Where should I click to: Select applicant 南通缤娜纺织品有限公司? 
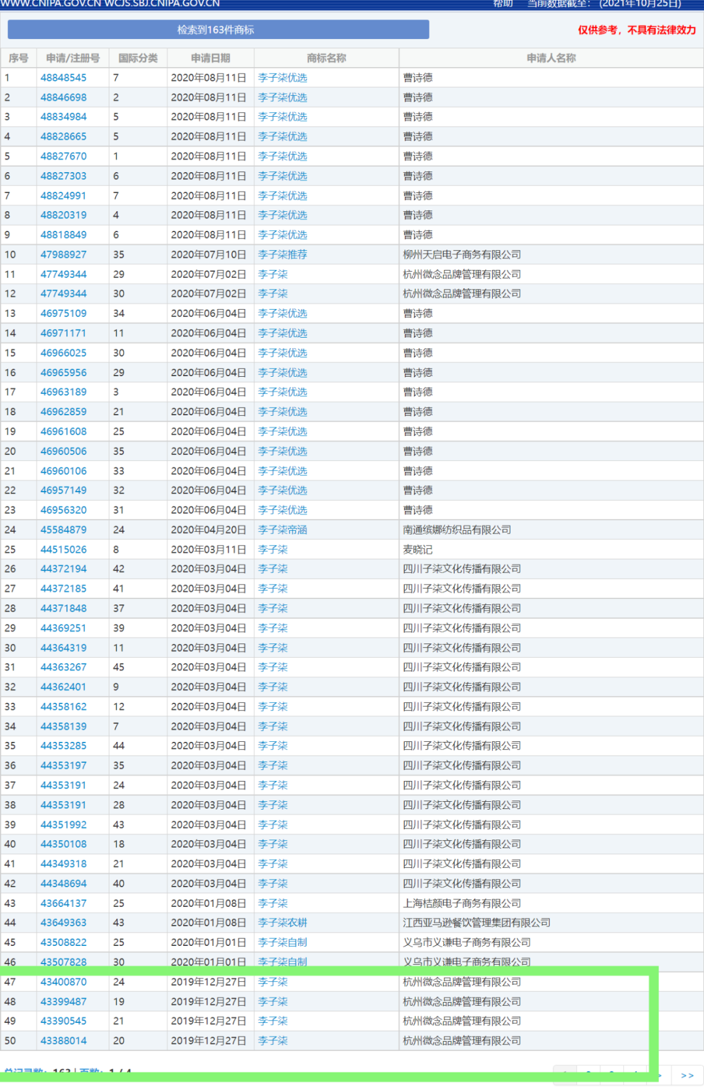tap(457, 530)
